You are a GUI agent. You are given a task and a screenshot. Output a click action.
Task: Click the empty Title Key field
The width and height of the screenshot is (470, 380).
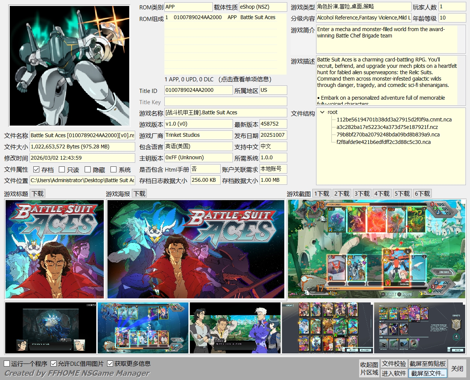coord(226,102)
